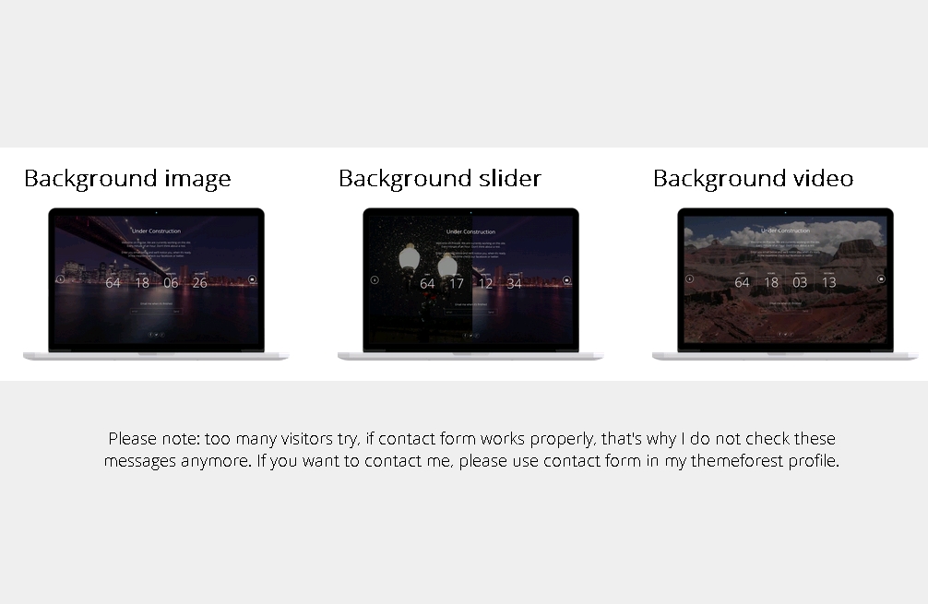Click the right round icon in Background image preview
928x604 pixels.
[252, 278]
